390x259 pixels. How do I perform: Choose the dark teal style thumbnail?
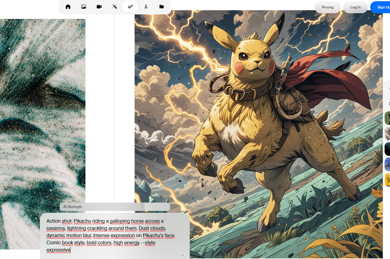(x=387, y=149)
